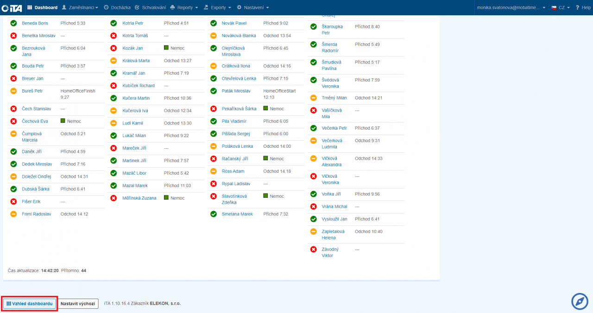Open the user account email dropdown
Image resolution: width=593 pixels, height=313 pixels.
pos(511,7)
